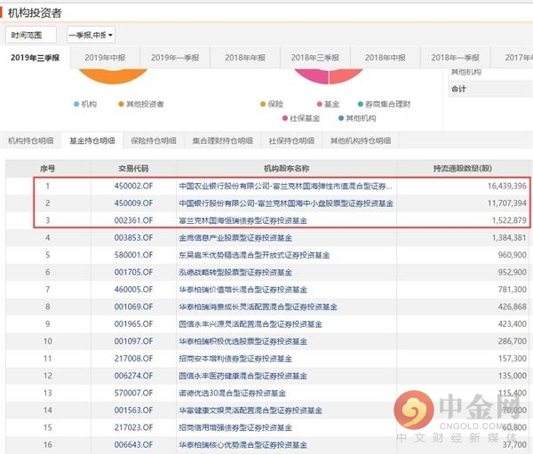Viewport: 533px width, 454px height.
Task: Open fund code 003853.OF
Action: coord(133,238)
